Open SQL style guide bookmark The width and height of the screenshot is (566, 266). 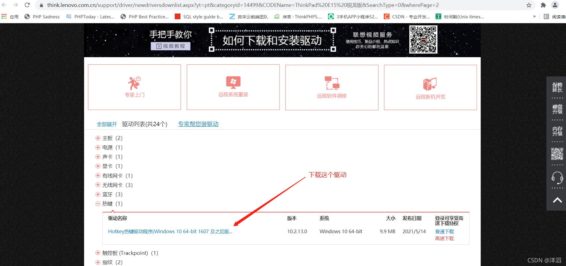point(199,17)
